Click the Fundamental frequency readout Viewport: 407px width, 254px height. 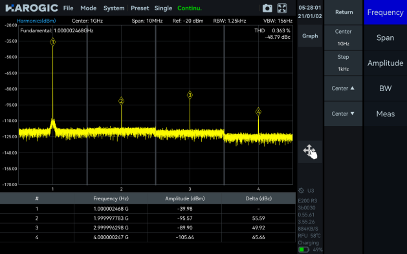pos(57,30)
